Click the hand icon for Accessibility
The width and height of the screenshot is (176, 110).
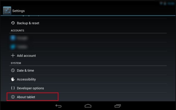13,79
